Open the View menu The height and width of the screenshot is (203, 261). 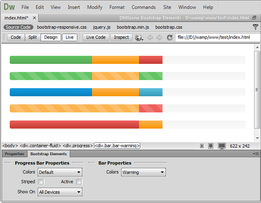56,7
